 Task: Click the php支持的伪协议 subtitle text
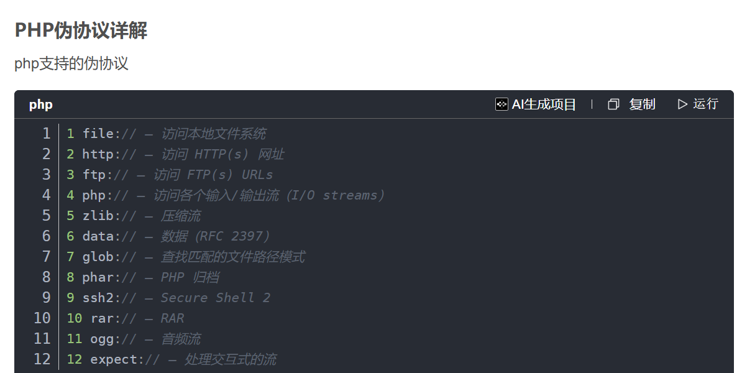[71, 63]
